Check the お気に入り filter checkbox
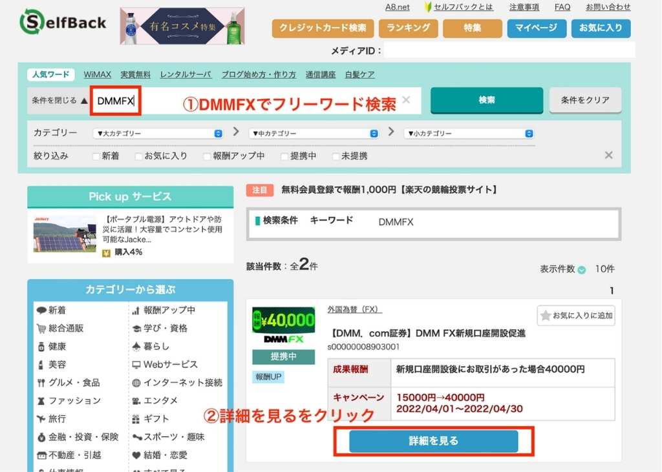 point(138,156)
